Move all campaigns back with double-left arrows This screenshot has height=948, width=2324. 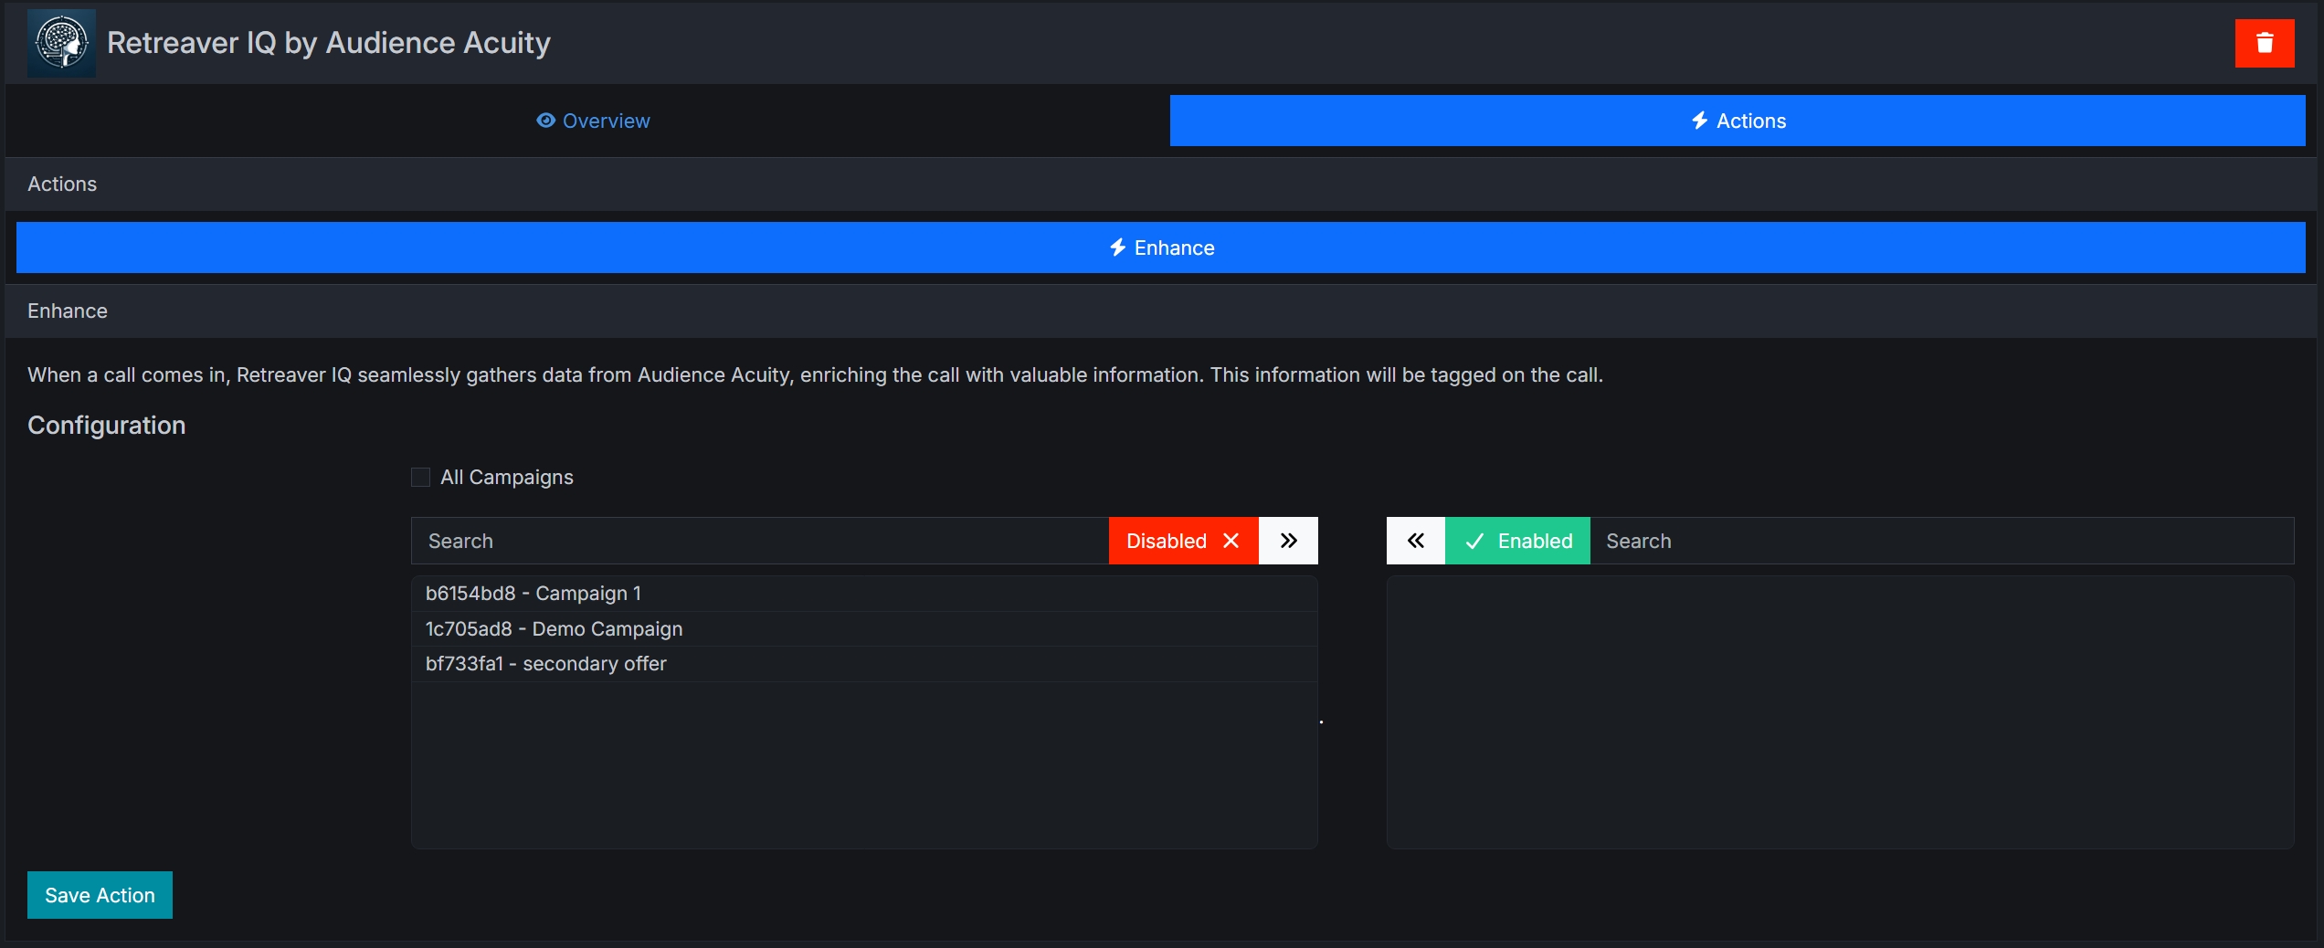click(1416, 541)
